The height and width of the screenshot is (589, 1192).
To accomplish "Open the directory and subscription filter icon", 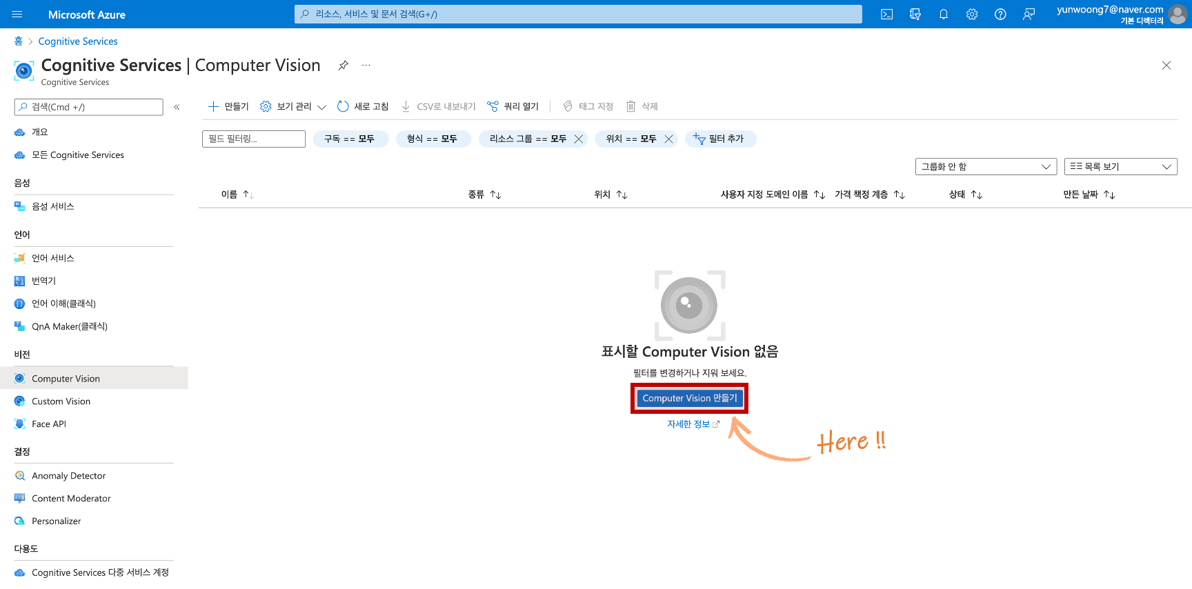I will click(x=915, y=14).
